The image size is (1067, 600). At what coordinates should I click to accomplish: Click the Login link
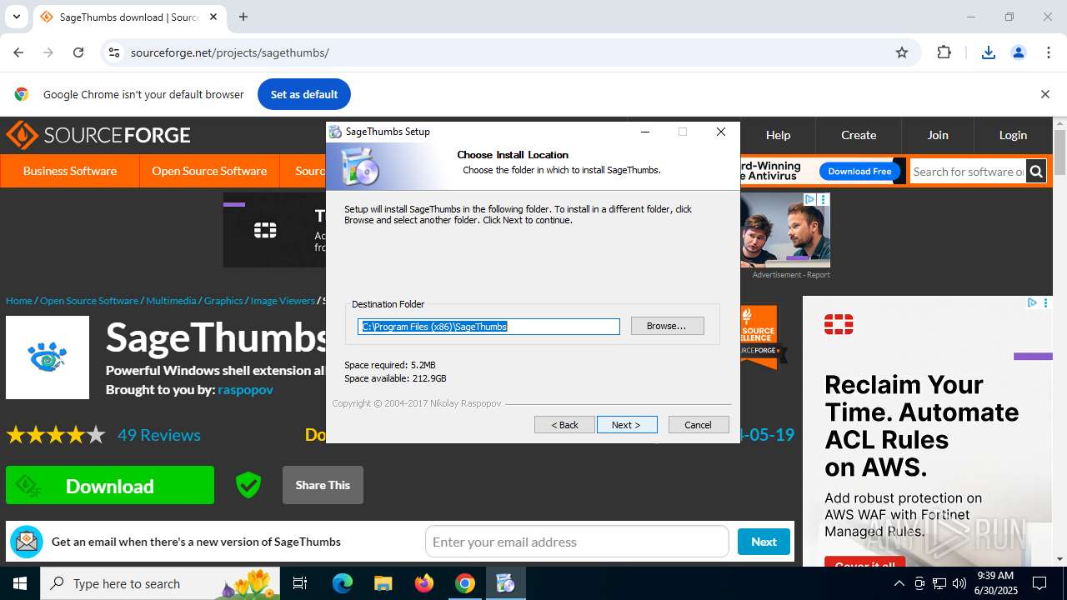click(x=1013, y=135)
